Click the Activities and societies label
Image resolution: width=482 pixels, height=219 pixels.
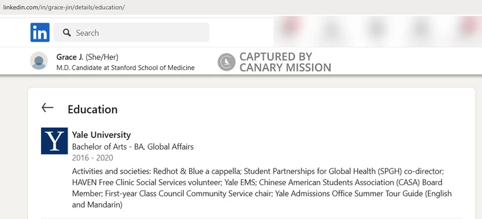point(111,171)
